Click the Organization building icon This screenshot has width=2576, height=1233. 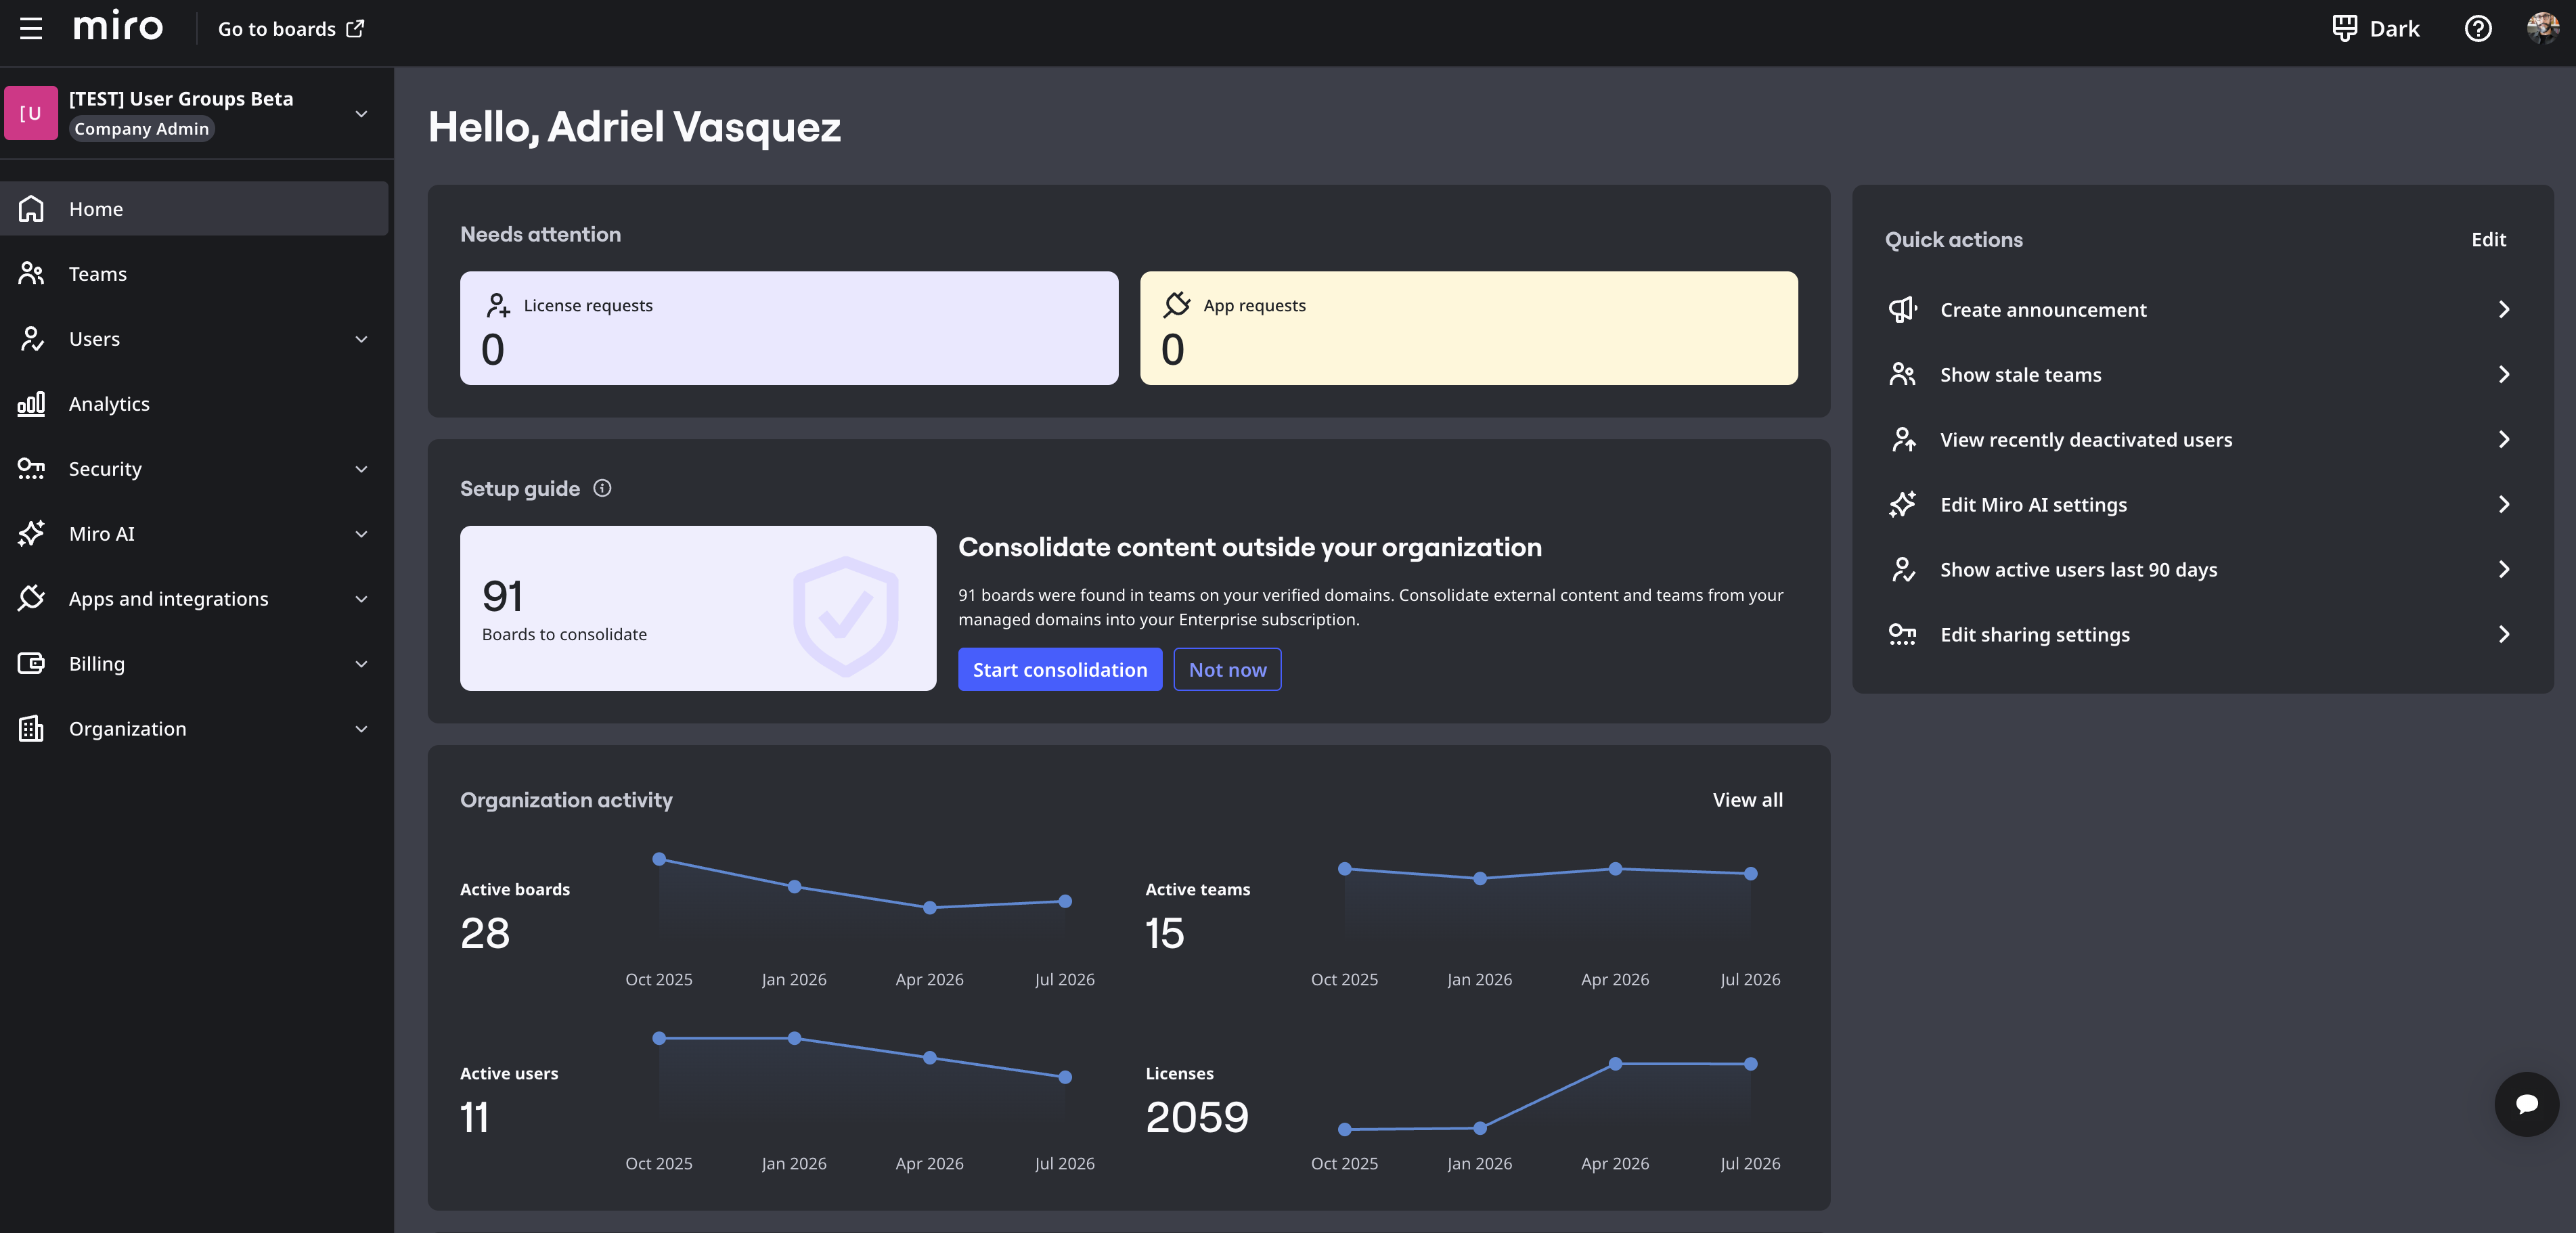[31, 729]
